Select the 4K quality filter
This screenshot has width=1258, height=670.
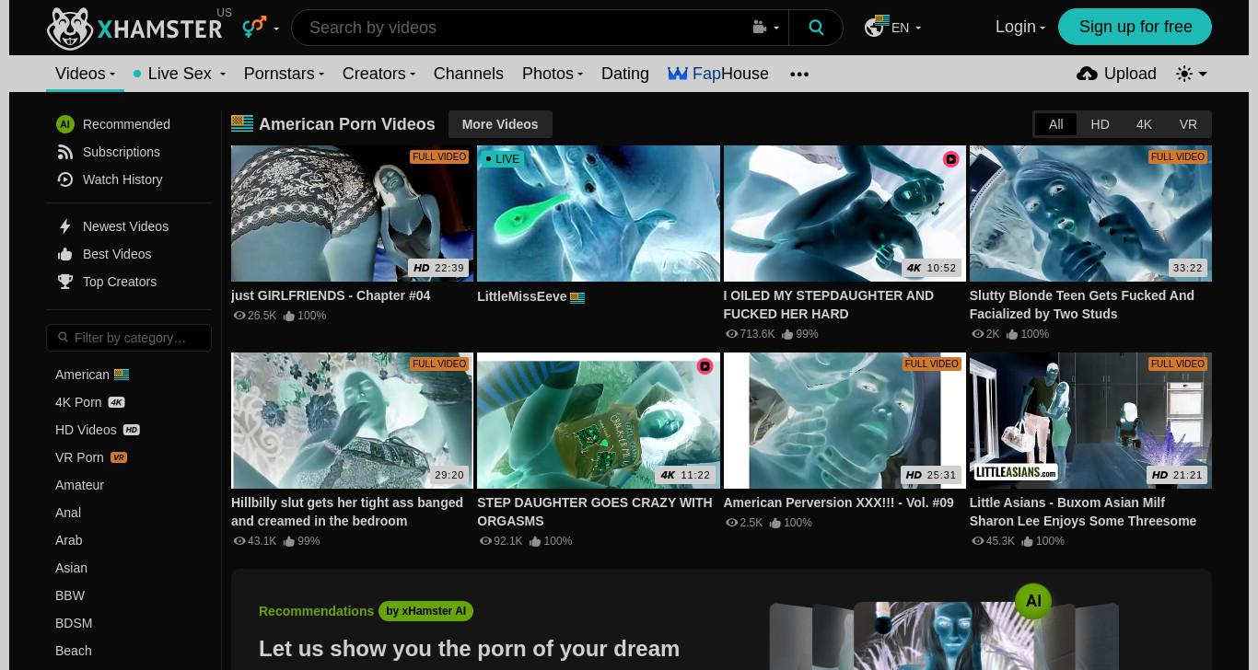pyautogui.click(x=1144, y=124)
